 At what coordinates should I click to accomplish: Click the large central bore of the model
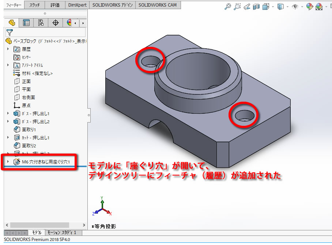(x=198, y=71)
